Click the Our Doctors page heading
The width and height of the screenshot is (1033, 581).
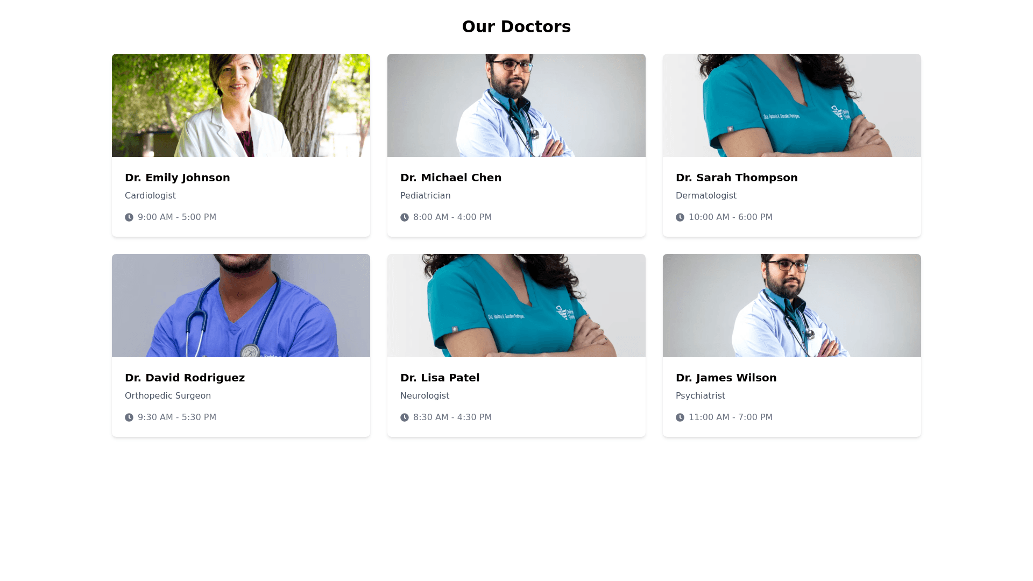[x=516, y=26]
